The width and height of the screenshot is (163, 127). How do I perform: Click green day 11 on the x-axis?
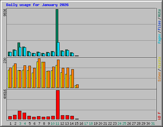point(57,124)
